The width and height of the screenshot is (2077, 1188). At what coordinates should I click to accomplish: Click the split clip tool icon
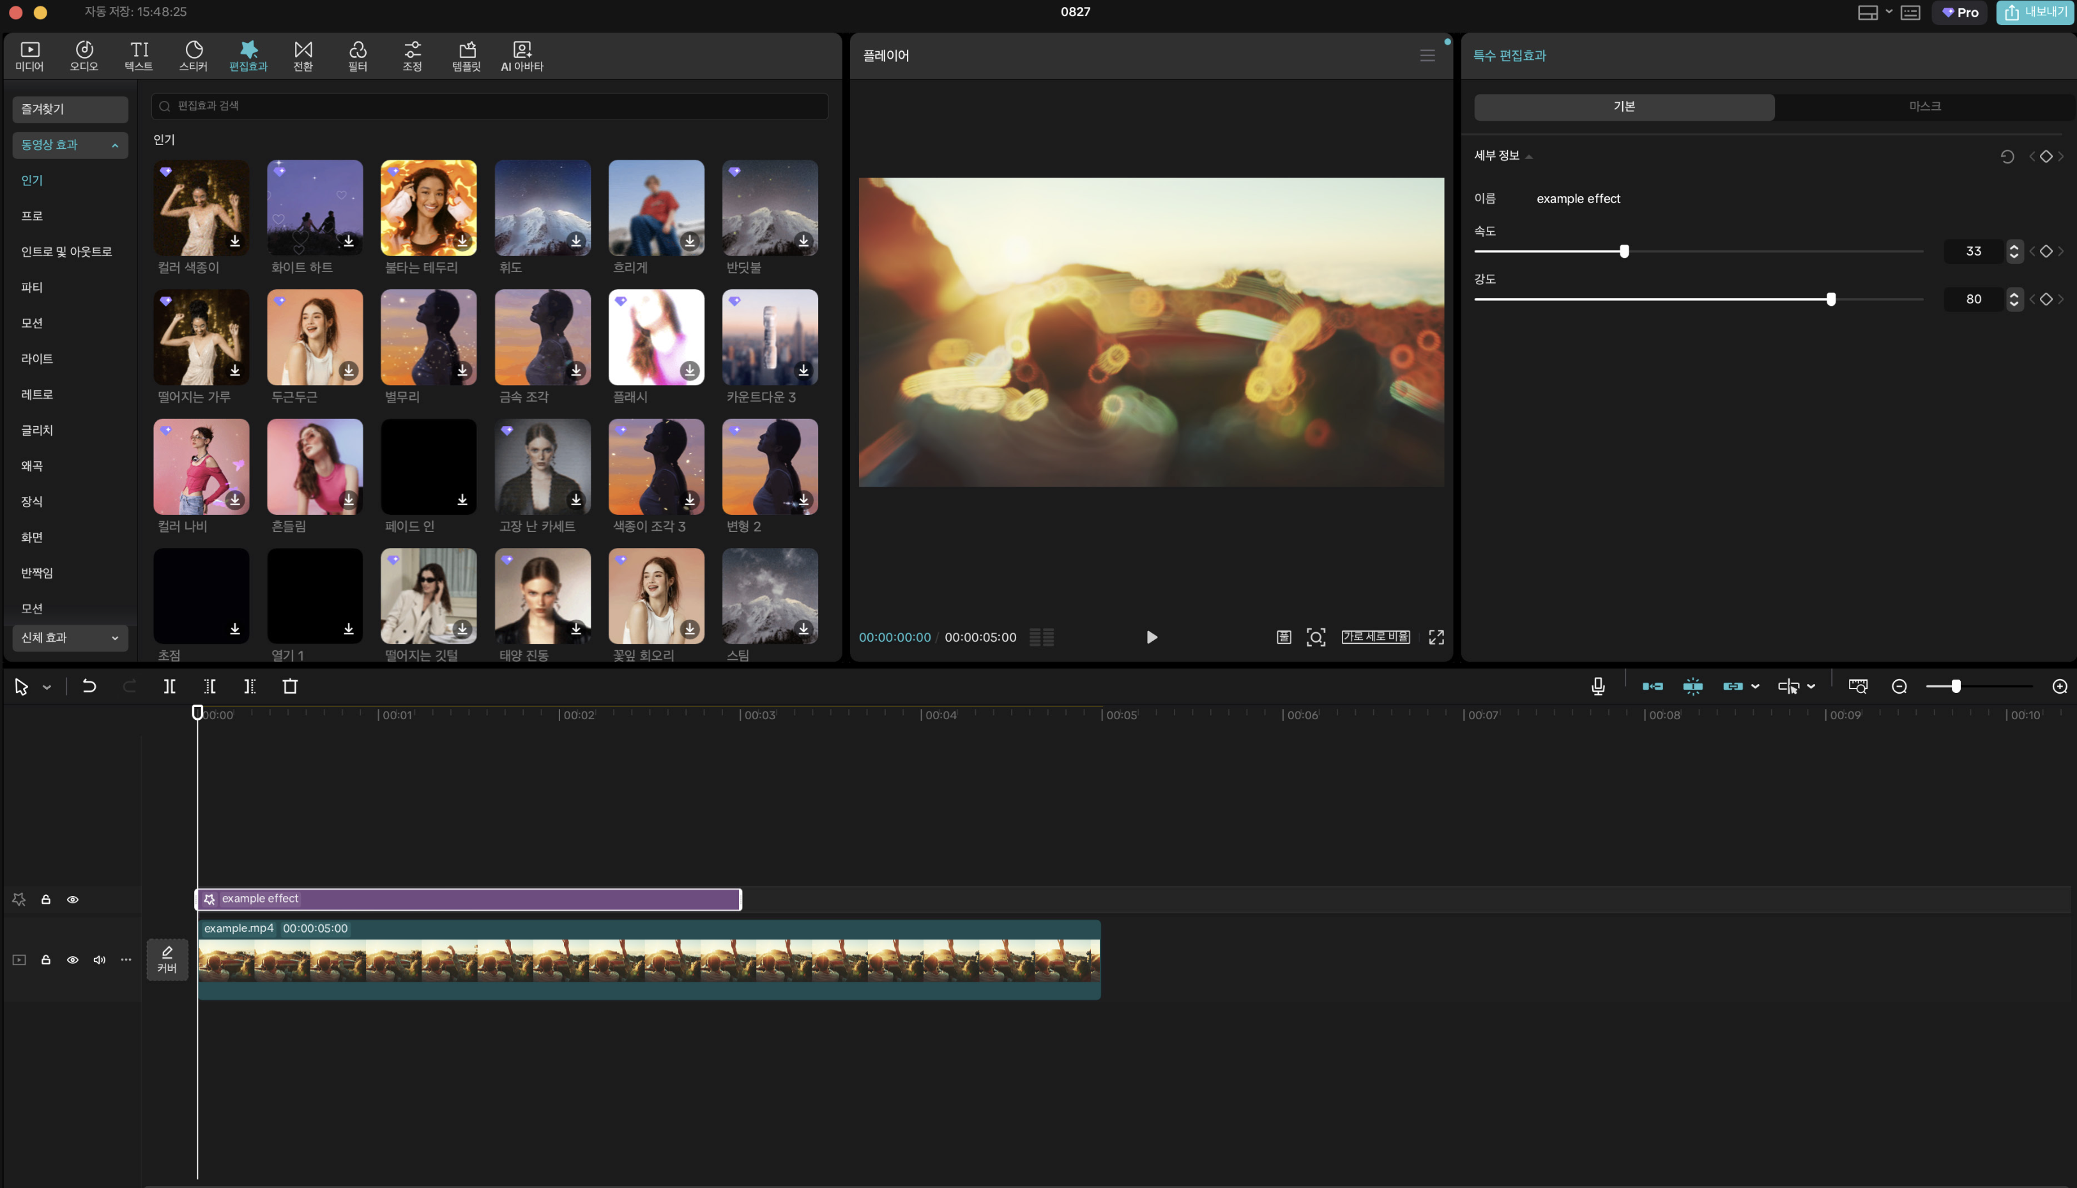(x=169, y=686)
